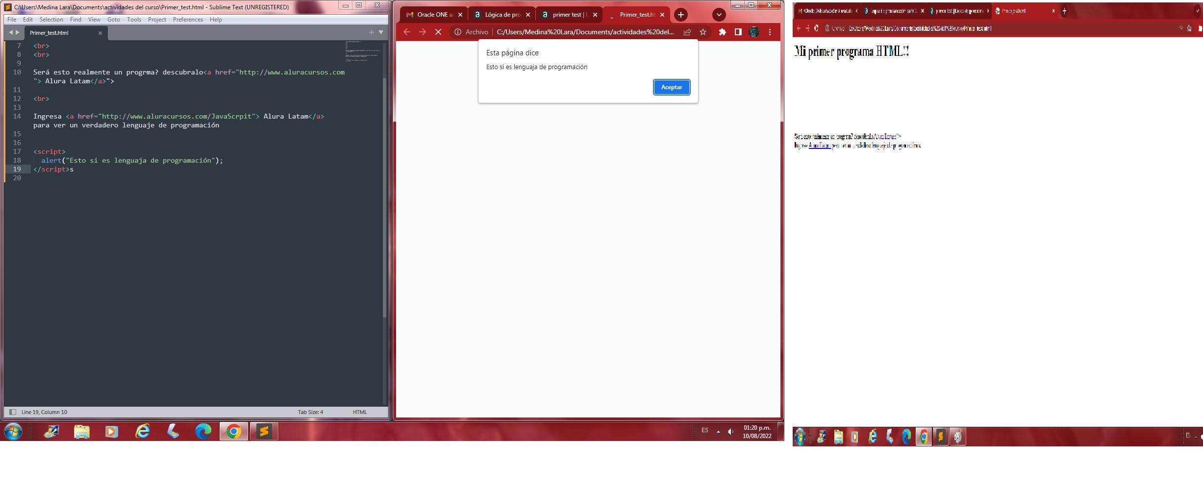Open Windows Media Player on the main taskbar

pyautogui.click(x=112, y=432)
